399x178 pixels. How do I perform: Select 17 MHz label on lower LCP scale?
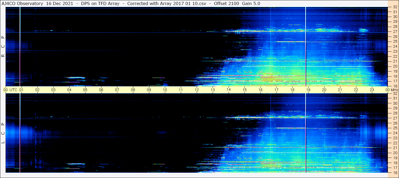(x=395, y=168)
